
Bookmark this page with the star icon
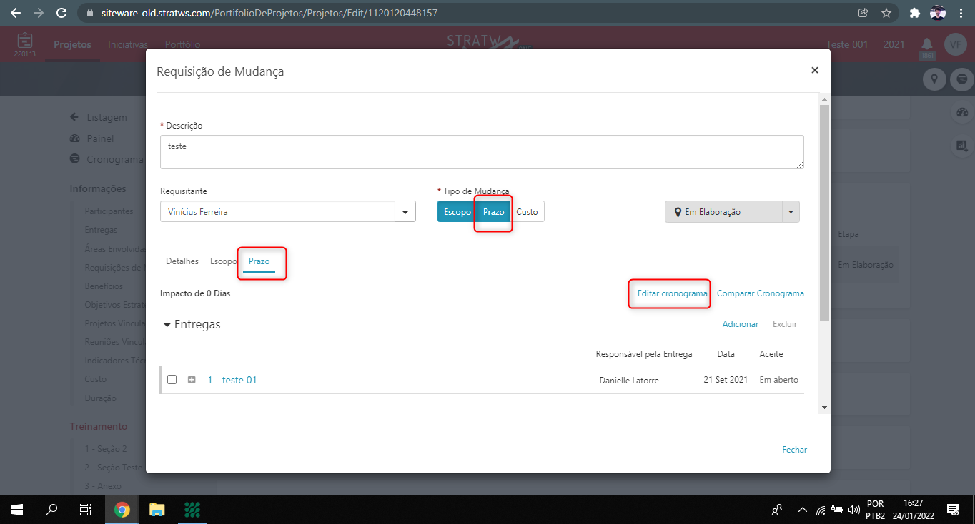coord(886,13)
